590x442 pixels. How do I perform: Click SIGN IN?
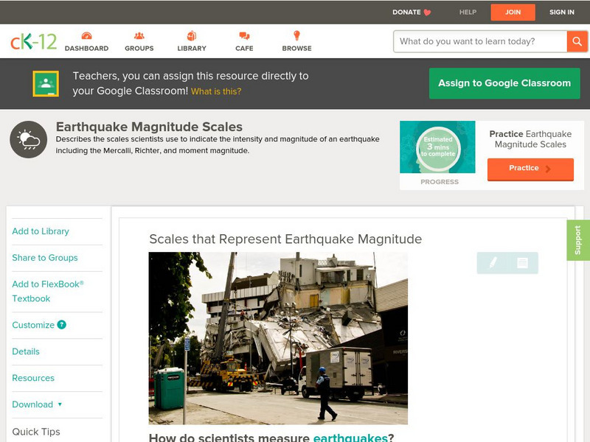[x=562, y=13]
